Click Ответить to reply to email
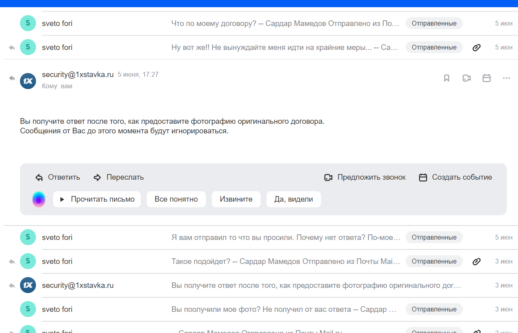This screenshot has width=518, height=333. click(x=58, y=177)
